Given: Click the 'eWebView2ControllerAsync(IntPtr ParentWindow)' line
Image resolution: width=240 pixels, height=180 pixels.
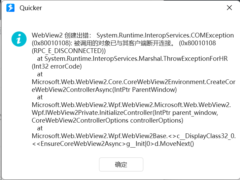Looking at the screenshot, I should pyautogui.click(x=104, y=89).
